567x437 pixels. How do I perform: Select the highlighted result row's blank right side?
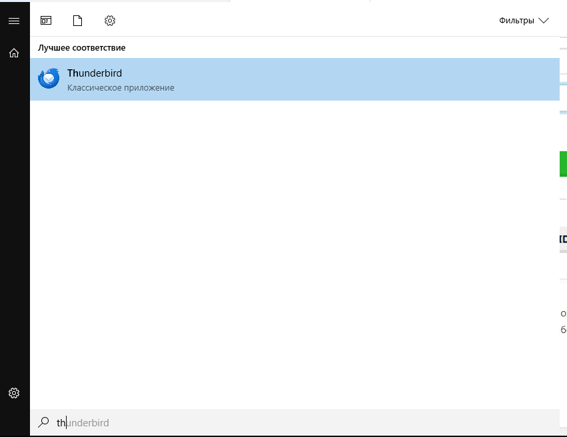[400, 79]
